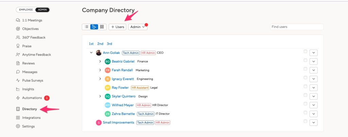
Task: Open Farah Randall's profile link
Action: coord(122,70)
